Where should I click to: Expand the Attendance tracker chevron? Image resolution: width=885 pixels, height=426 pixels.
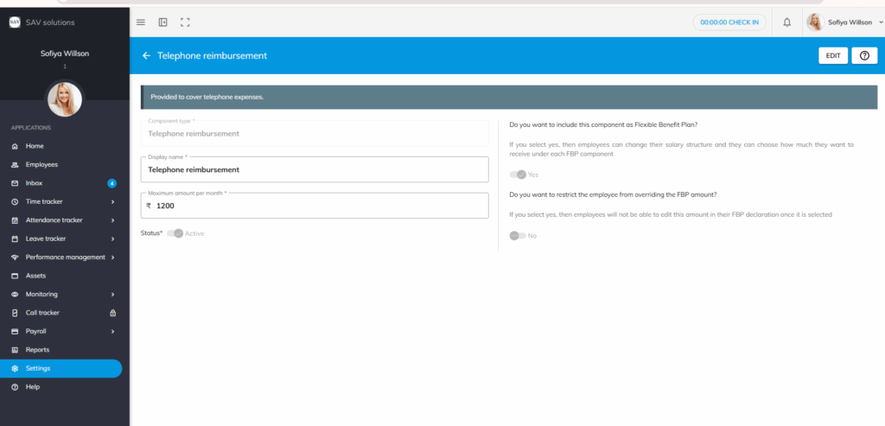[x=113, y=220]
